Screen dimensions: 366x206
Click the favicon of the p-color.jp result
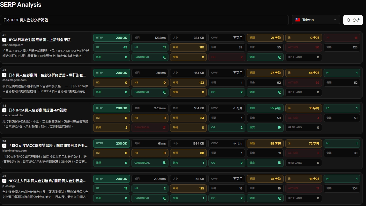click(x=4, y=181)
